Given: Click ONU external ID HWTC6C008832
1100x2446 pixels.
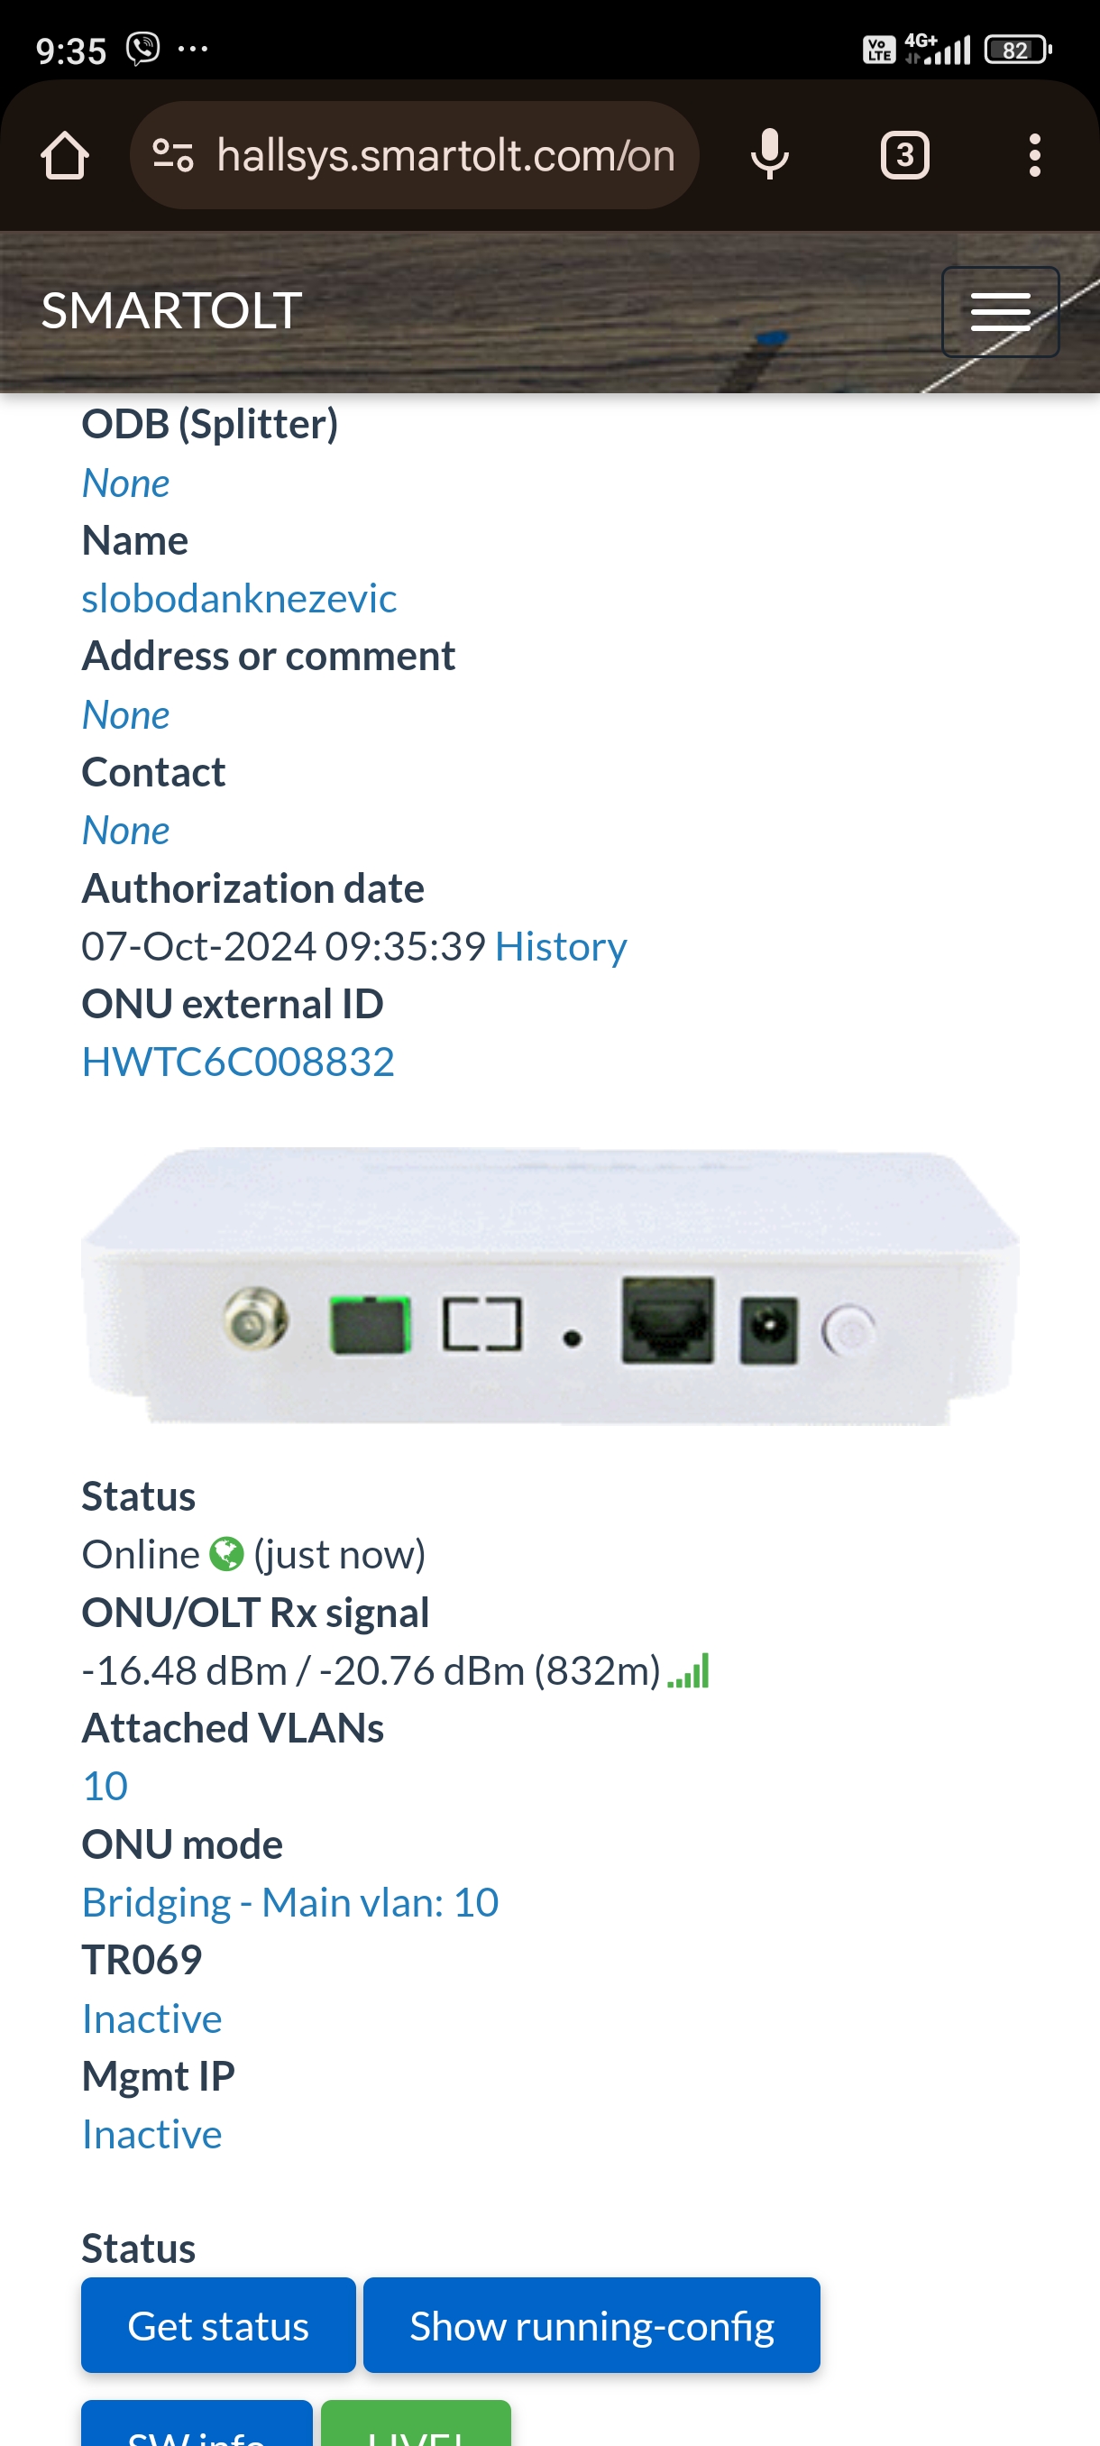Looking at the screenshot, I should [238, 1062].
